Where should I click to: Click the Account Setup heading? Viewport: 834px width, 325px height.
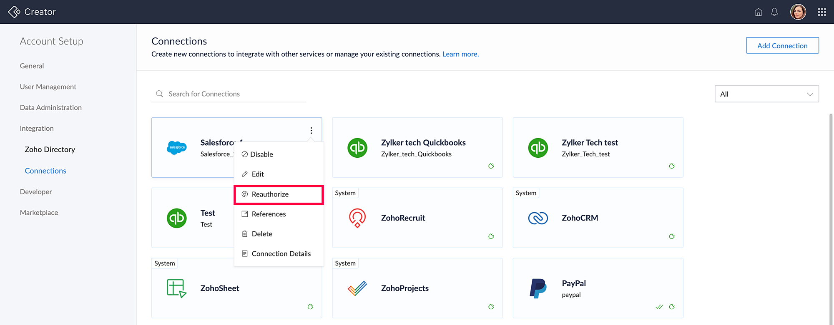point(51,41)
